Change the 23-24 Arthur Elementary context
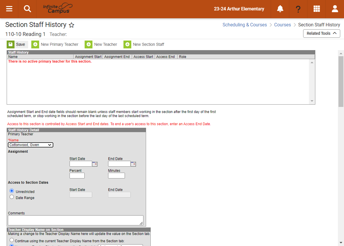This screenshot has width=344, height=246. click(x=239, y=9)
